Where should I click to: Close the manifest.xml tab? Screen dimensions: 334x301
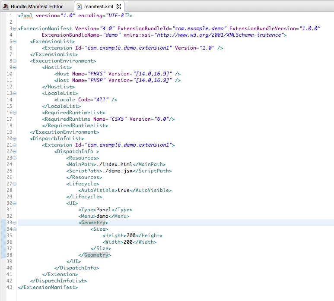click(x=119, y=6)
